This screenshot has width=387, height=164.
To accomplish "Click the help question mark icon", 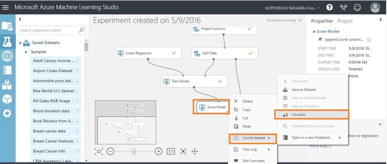I will coord(330,8).
